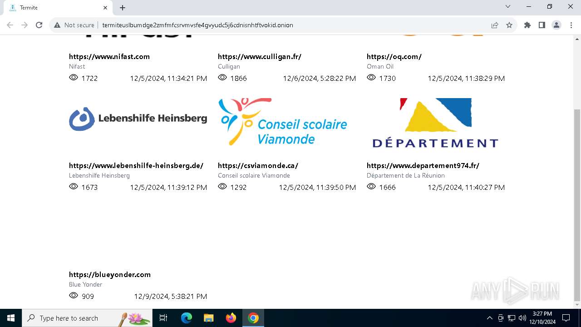This screenshot has height=327, width=581.
Task: Open Task View on the taskbar
Action: point(163,318)
